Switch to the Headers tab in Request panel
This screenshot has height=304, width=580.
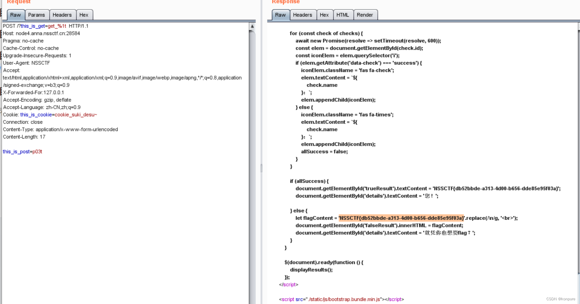(62, 14)
